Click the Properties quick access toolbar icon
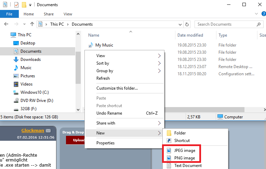Image resolution: width=266 pixels, height=169 pixels. click(x=17, y=5)
